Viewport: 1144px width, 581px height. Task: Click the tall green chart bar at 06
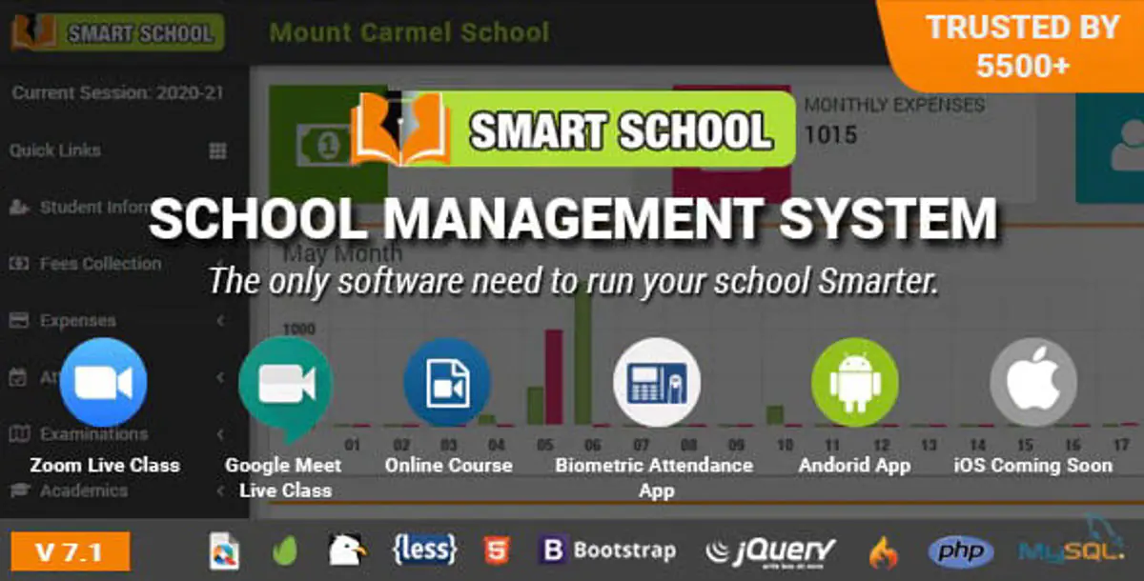583,354
